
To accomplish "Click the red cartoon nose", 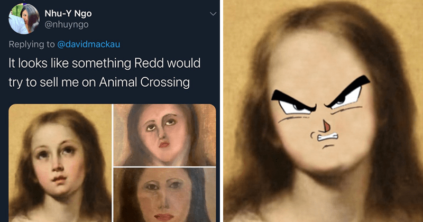I will 327,126.
